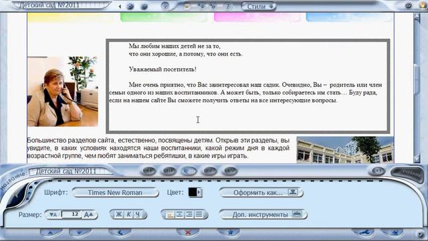
Task: Center the text alignment
Action: click(179, 214)
